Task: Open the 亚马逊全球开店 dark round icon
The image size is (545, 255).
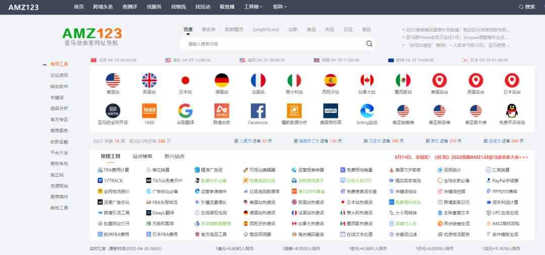Action: 113,111
